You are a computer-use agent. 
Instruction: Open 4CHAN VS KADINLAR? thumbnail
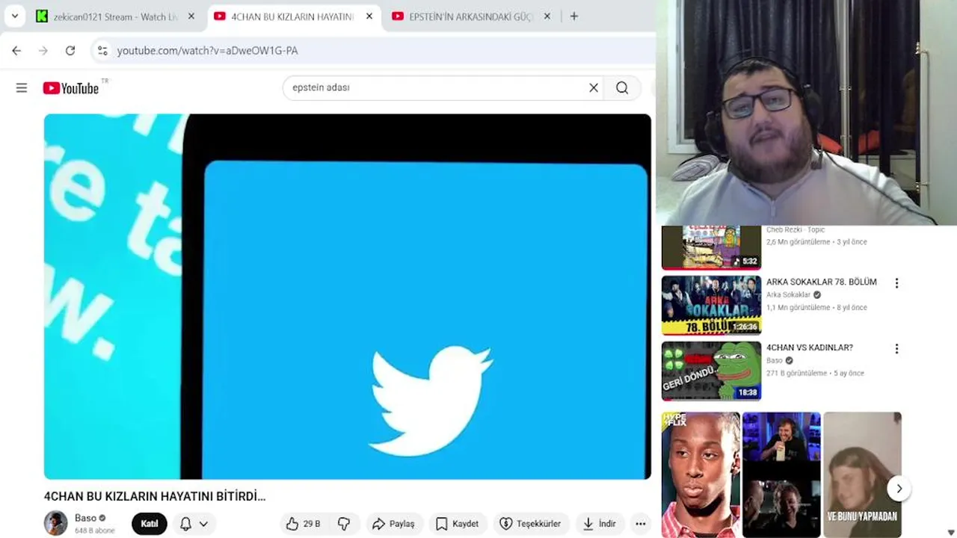pos(711,371)
